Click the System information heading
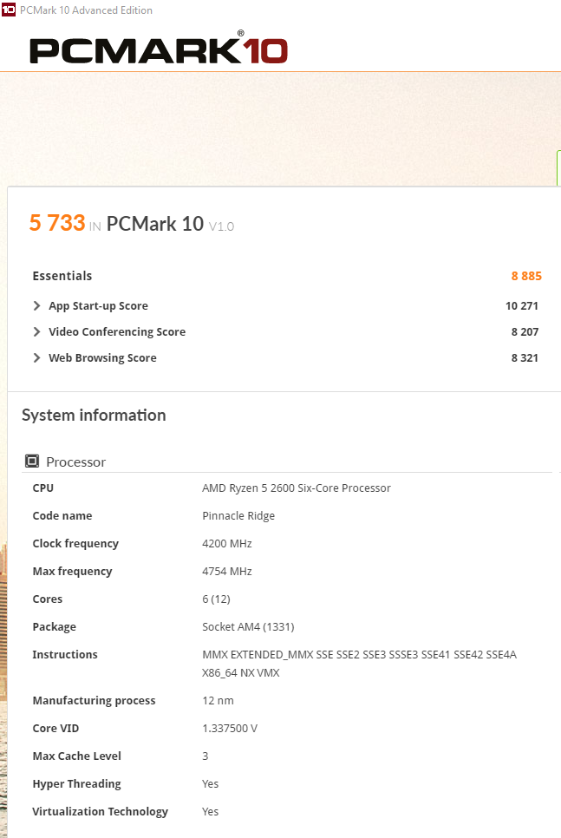The height and width of the screenshot is (838, 561). pyautogui.click(x=94, y=416)
